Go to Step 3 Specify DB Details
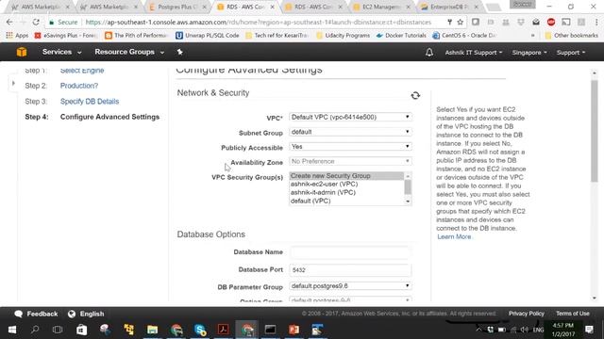 point(90,102)
